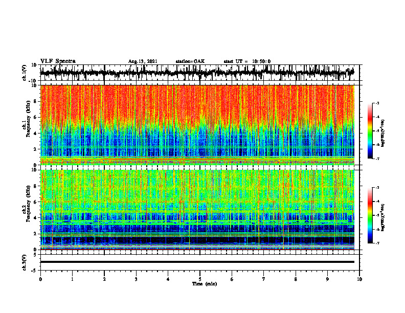This screenshot has height=313, width=405.
Task: Click the time axis end label "10"
Action: click(x=359, y=279)
